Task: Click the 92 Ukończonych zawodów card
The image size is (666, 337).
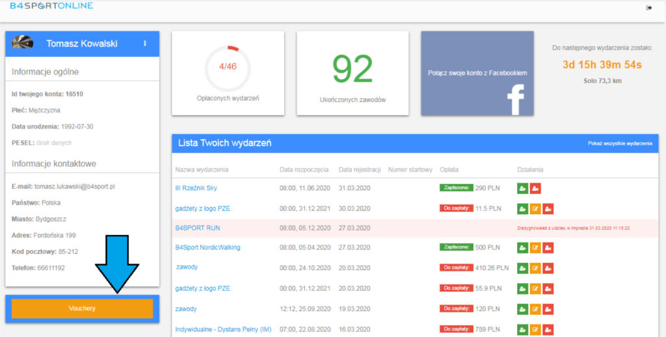Action: [353, 73]
